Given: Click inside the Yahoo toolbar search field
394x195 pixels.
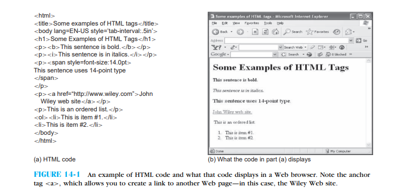Looking at the screenshot, I should [x=259, y=47].
